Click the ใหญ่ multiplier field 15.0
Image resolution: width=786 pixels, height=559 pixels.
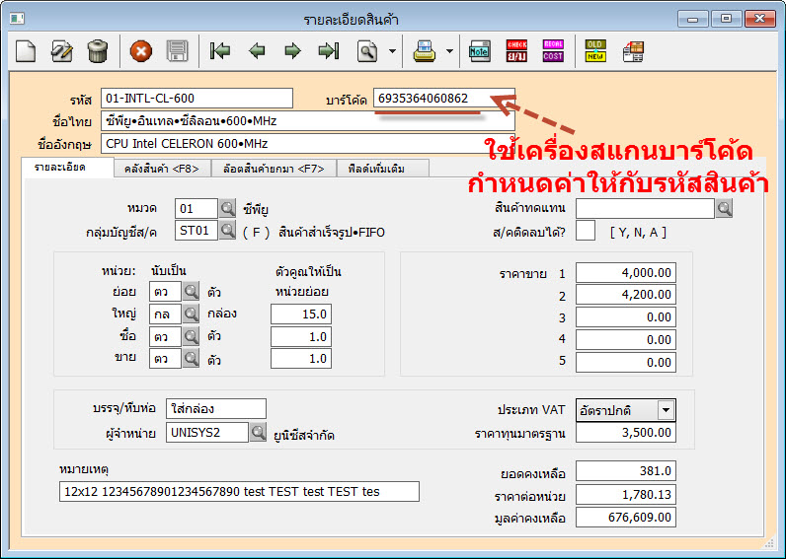coord(301,314)
